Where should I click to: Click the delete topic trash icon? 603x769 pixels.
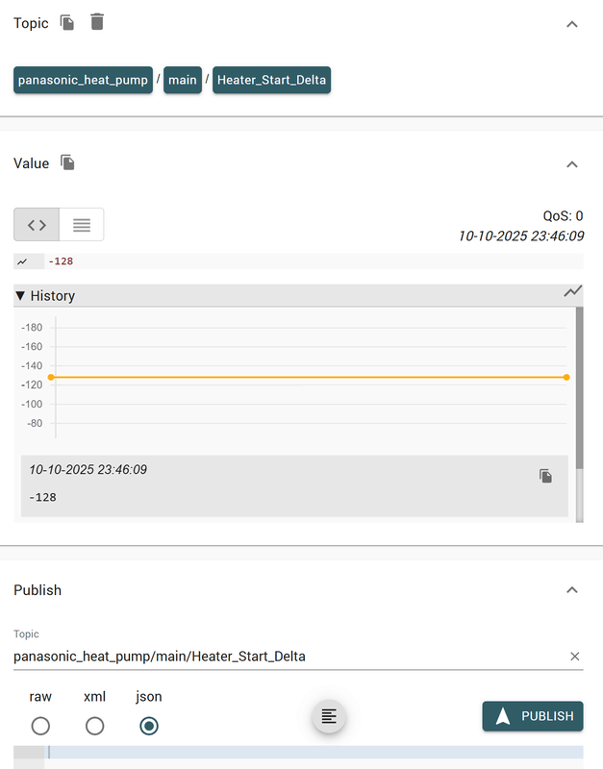(96, 22)
